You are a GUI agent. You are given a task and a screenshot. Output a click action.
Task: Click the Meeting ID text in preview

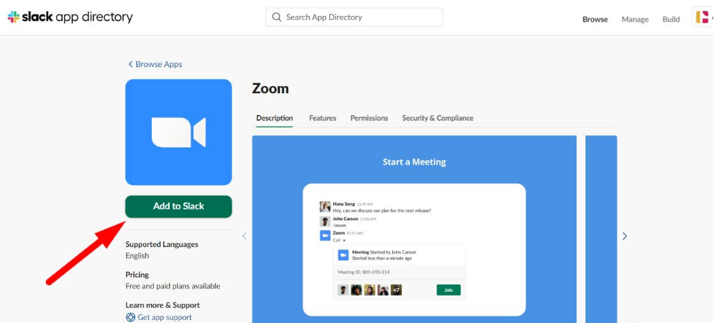(364, 273)
